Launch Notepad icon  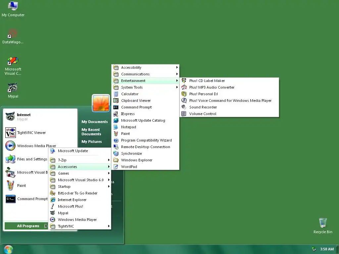[116, 127]
